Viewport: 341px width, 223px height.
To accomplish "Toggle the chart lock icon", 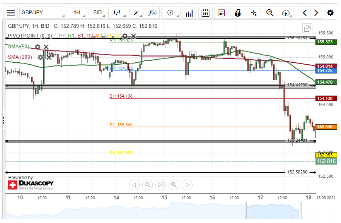I will tap(237, 13).
